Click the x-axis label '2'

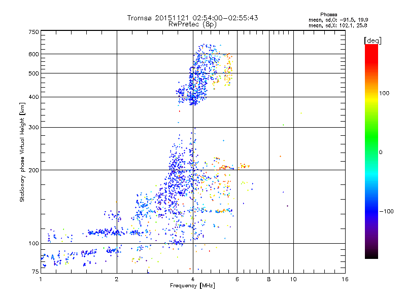click(117, 279)
